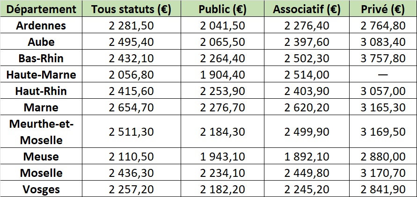Click the Aube department cell

41,42
